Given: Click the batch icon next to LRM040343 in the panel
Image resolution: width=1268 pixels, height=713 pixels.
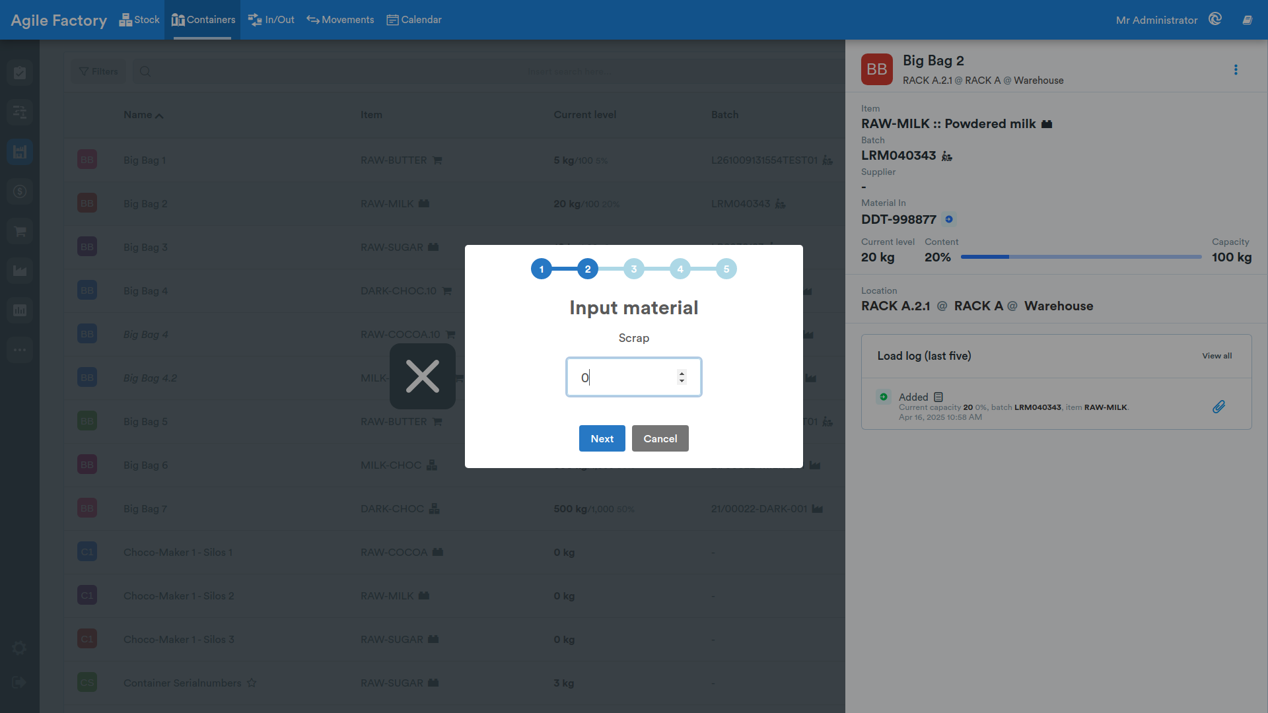Looking at the screenshot, I should click(x=947, y=156).
